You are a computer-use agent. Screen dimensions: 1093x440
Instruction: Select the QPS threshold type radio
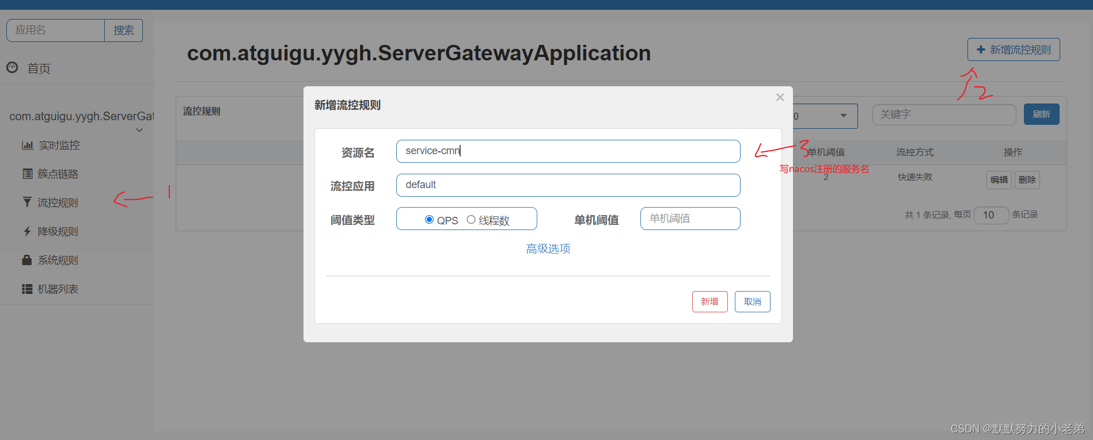(x=429, y=219)
